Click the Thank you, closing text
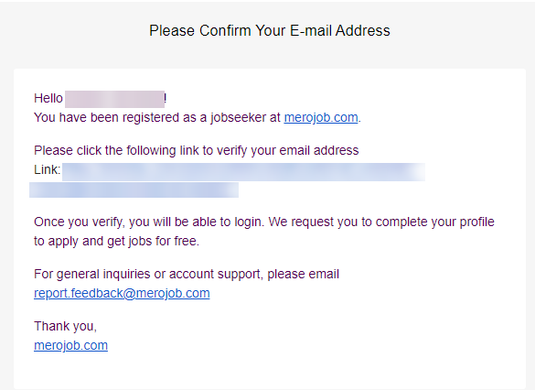Screen dimensions: 535x390 click(x=65, y=327)
